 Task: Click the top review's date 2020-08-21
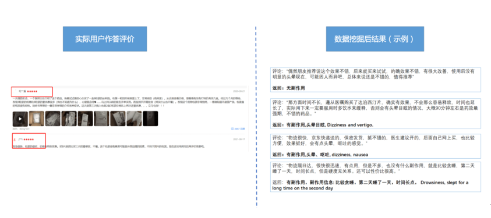click(239, 91)
